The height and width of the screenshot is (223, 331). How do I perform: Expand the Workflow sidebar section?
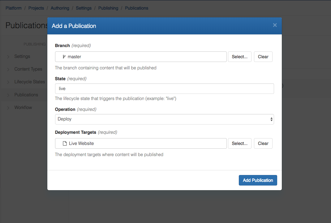(x=23, y=107)
